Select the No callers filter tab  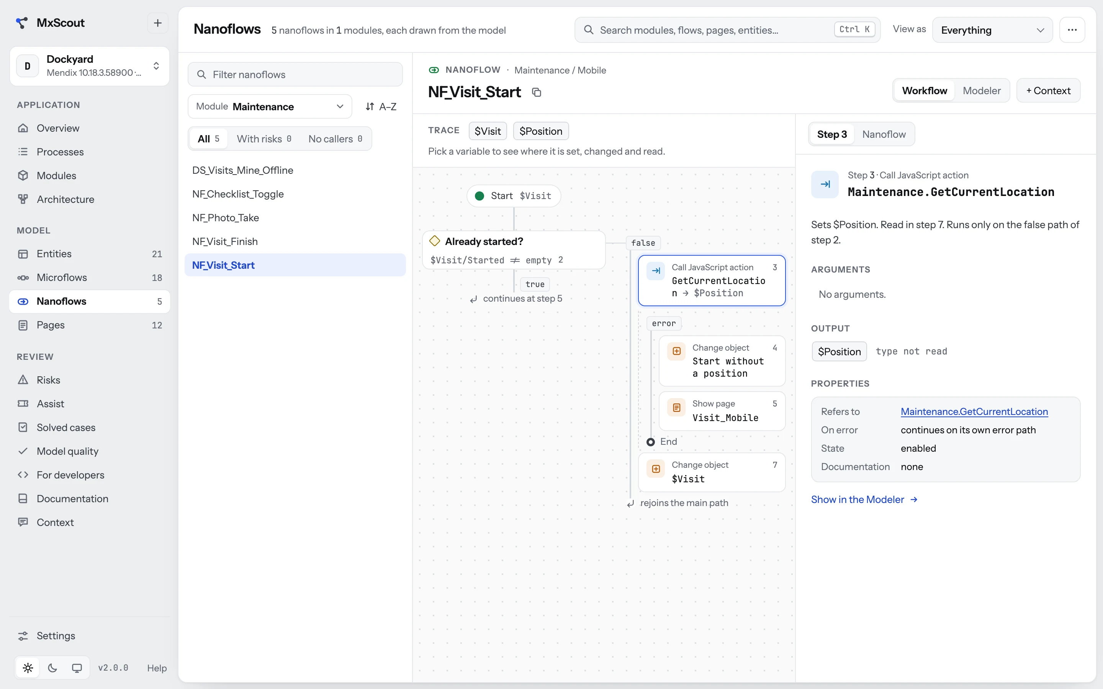[x=335, y=139]
